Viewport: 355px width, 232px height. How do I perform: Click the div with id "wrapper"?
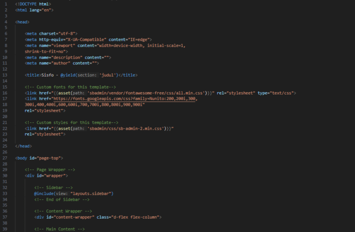pyautogui.click(x=46, y=176)
